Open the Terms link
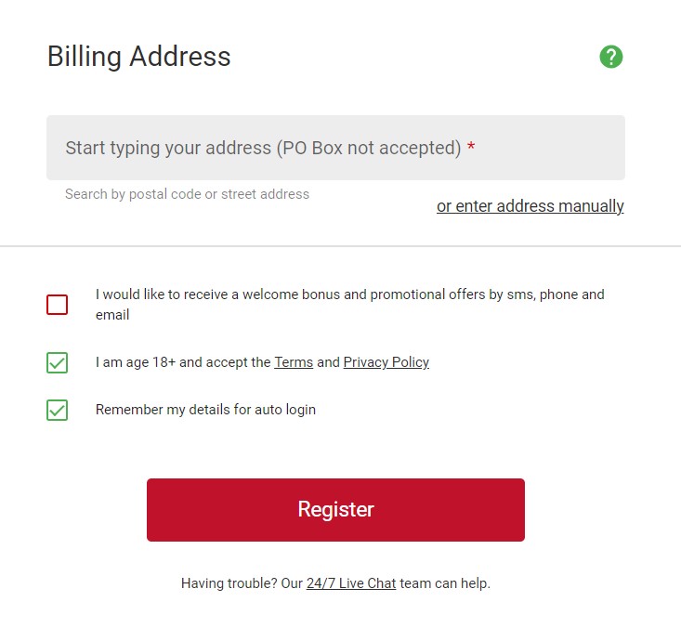Screen dimensions: 681x641 coord(294,362)
